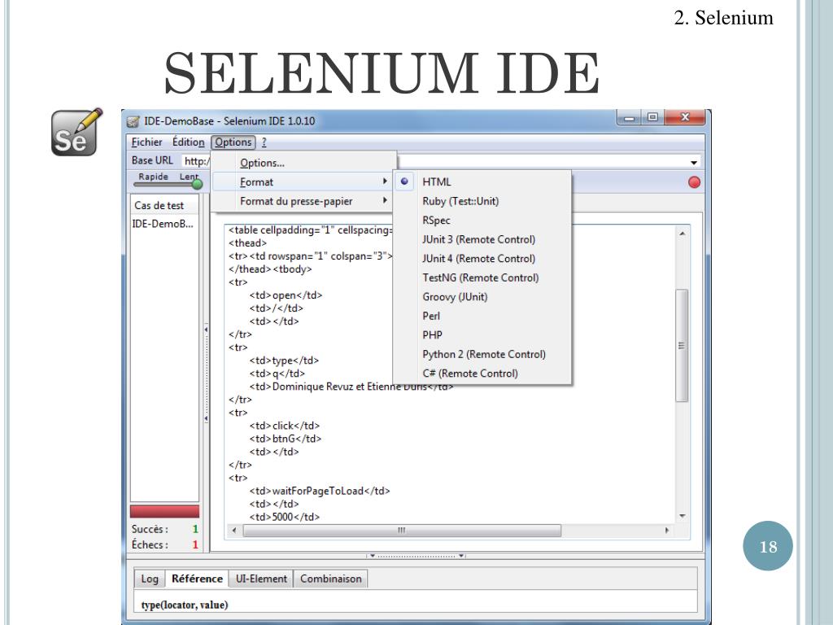Click the scroll right arrow in source view
This screenshot has width=833, height=625.
667,531
